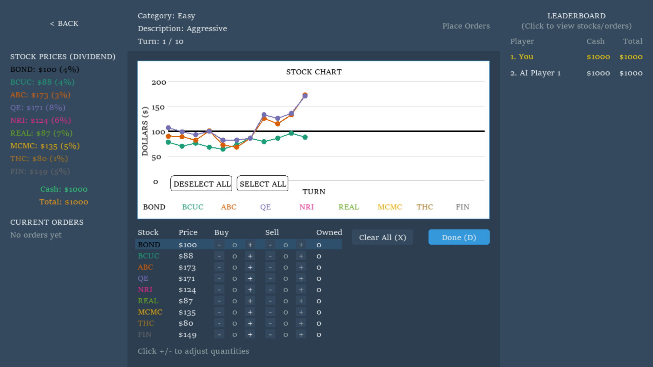The width and height of the screenshot is (653, 367).
Task: Select 'AI Player 1' leaderboard row
Action: [576, 73]
